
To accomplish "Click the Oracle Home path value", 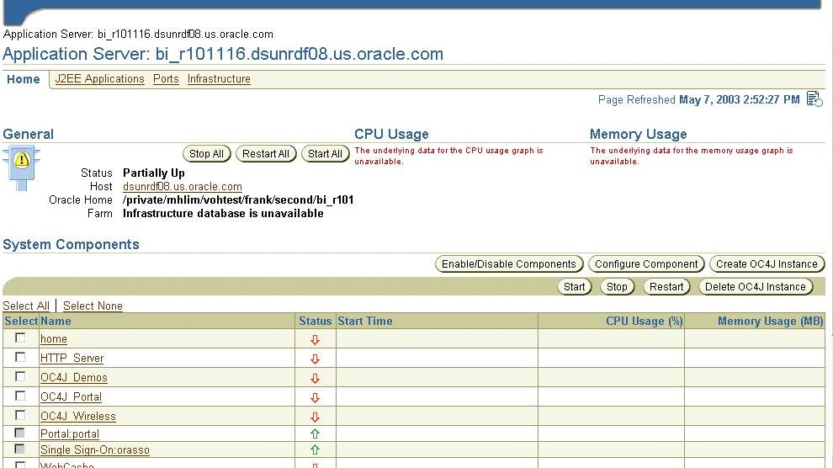I will click(x=238, y=200).
